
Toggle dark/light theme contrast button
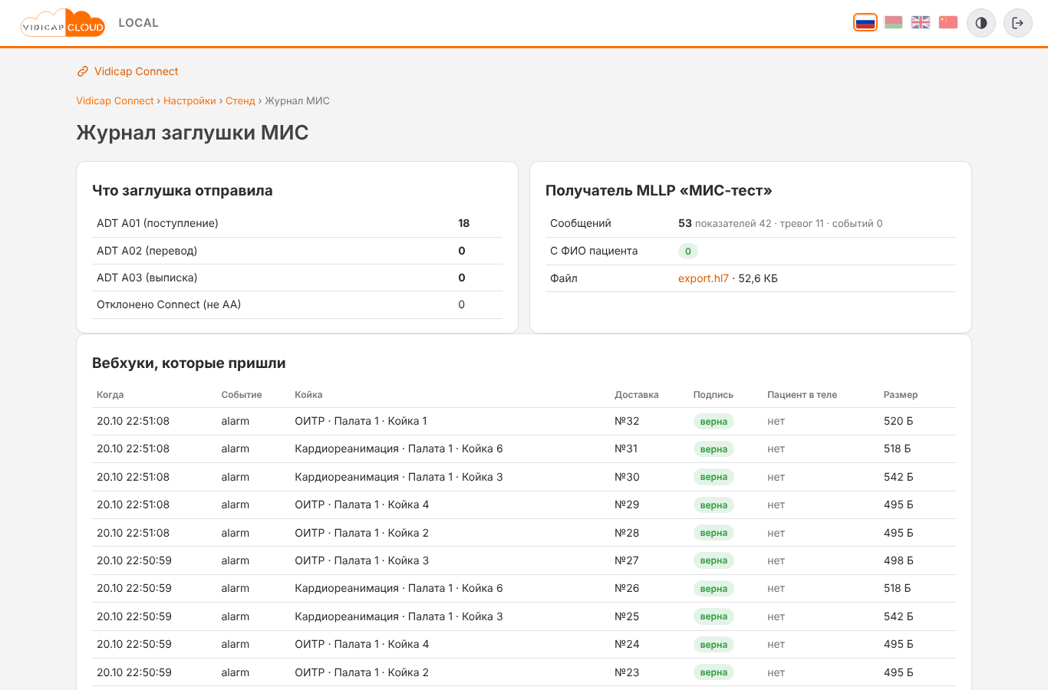pyautogui.click(x=981, y=23)
